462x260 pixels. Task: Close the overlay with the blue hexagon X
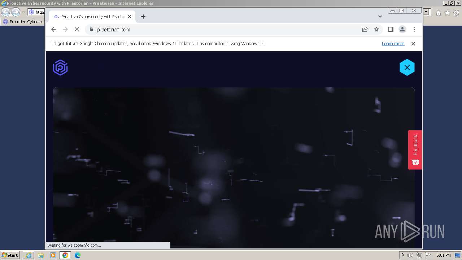407,68
